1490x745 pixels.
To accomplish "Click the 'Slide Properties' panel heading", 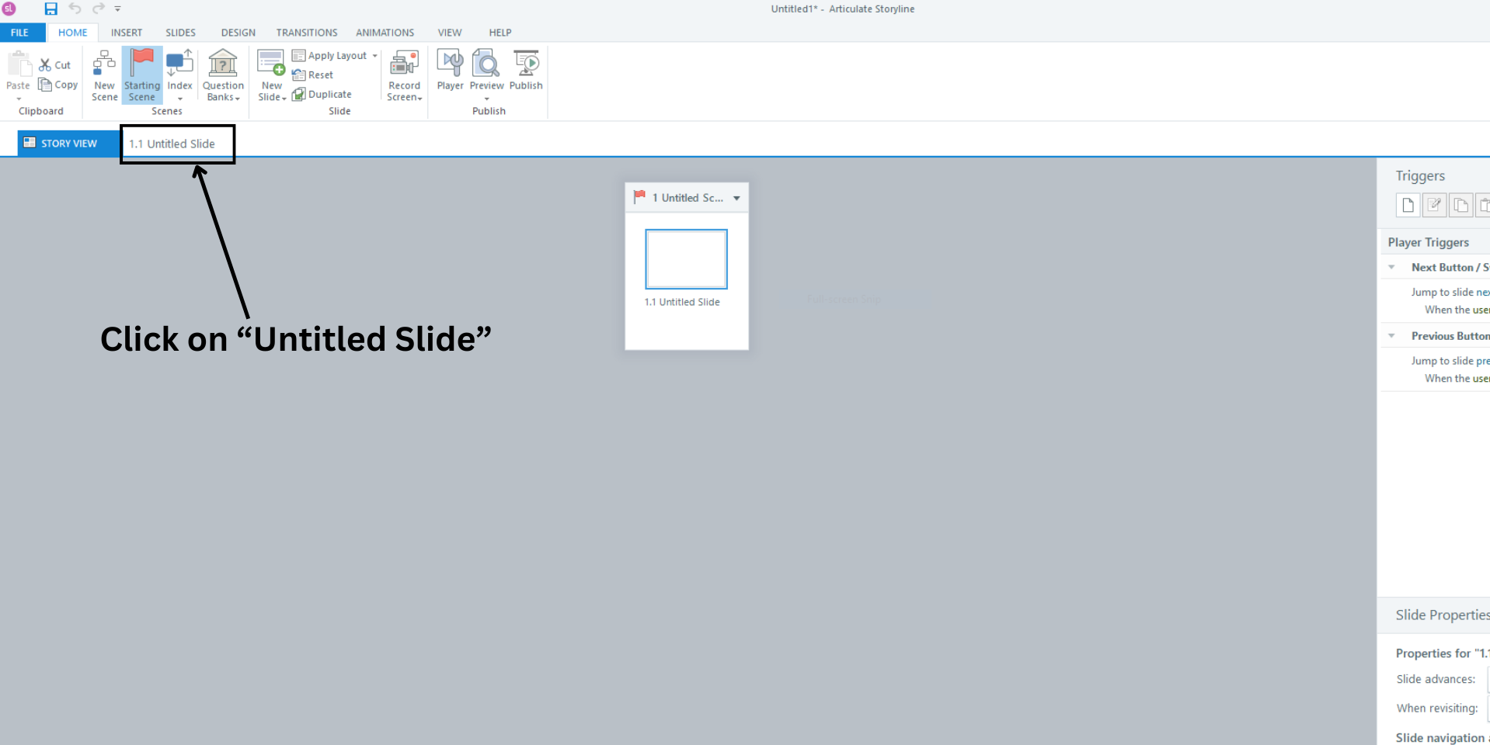I will (1442, 615).
